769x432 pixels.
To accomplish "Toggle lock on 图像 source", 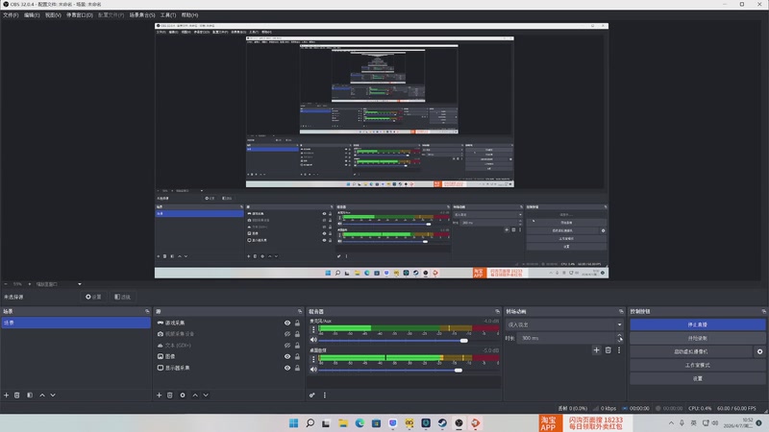I will [x=297, y=356].
